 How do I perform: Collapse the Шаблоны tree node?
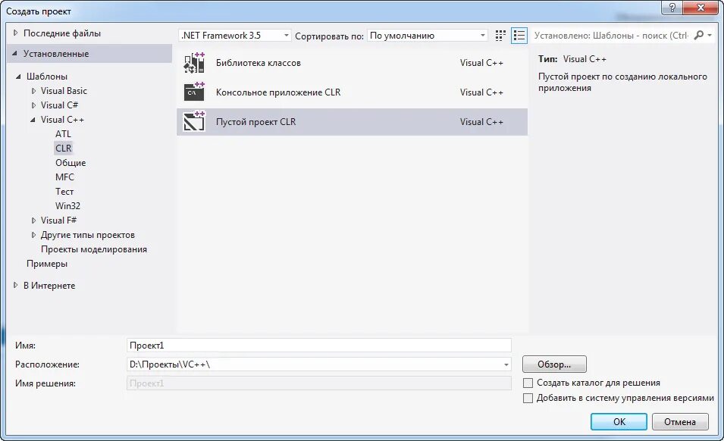pyautogui.click(x=18, y=76)
